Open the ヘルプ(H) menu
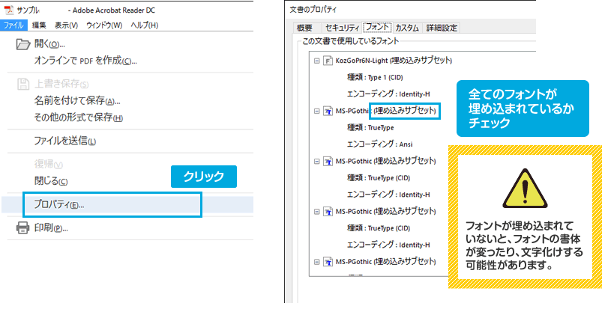 pyautogui.click(x=145, y=25)
